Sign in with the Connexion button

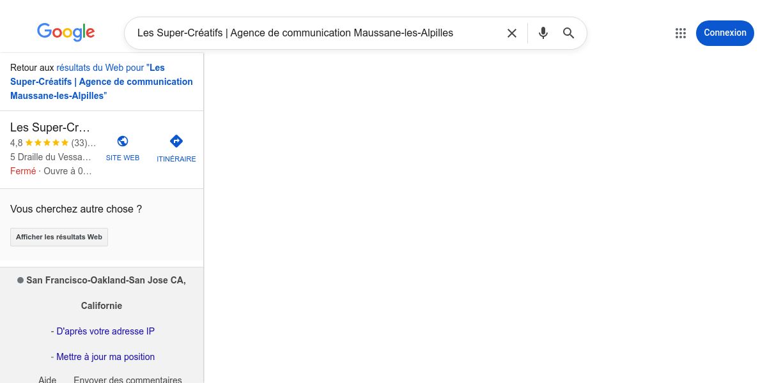click(725, 33)
